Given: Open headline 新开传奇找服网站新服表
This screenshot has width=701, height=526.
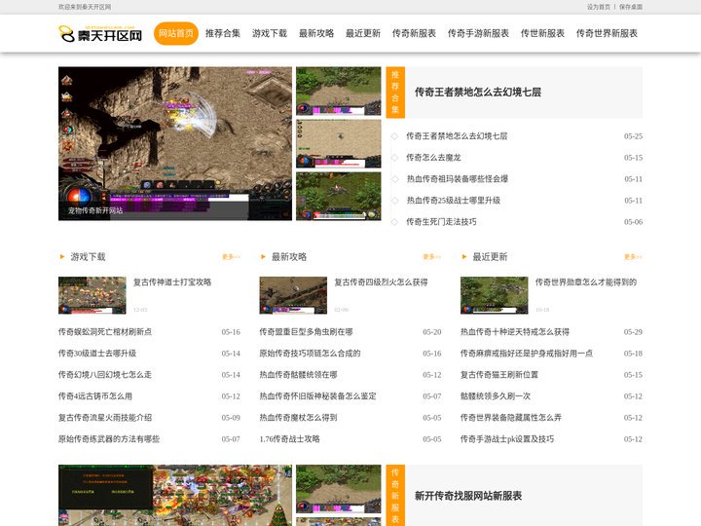Looking at the screenshot, I should pyautogui.click(x=468, y=496).
